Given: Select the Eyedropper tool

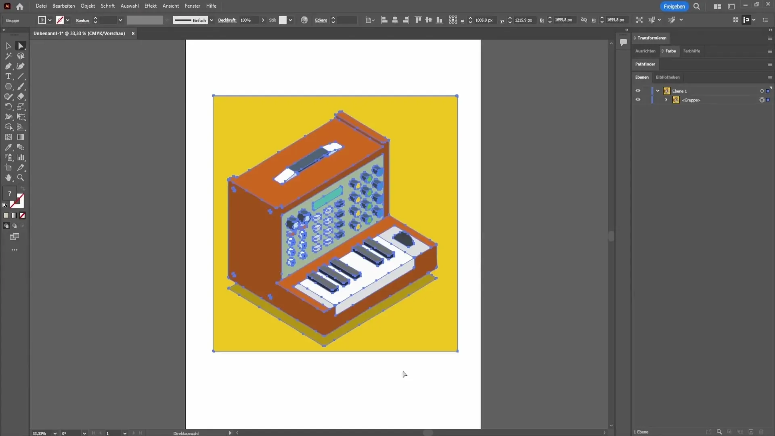Looking at the screenshot, I should point(8,147).
